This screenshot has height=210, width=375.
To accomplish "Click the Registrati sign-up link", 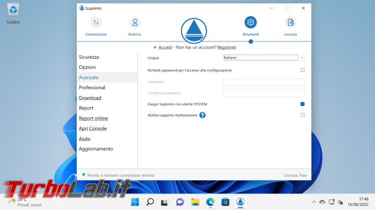I will [x=227, y=47].
